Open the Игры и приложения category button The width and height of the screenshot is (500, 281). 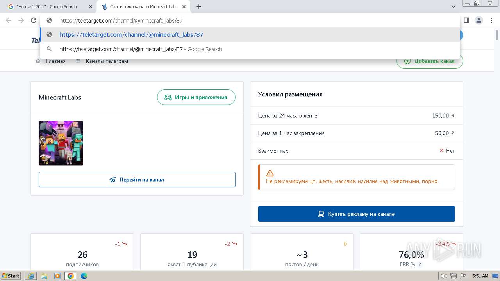(196, 97)
